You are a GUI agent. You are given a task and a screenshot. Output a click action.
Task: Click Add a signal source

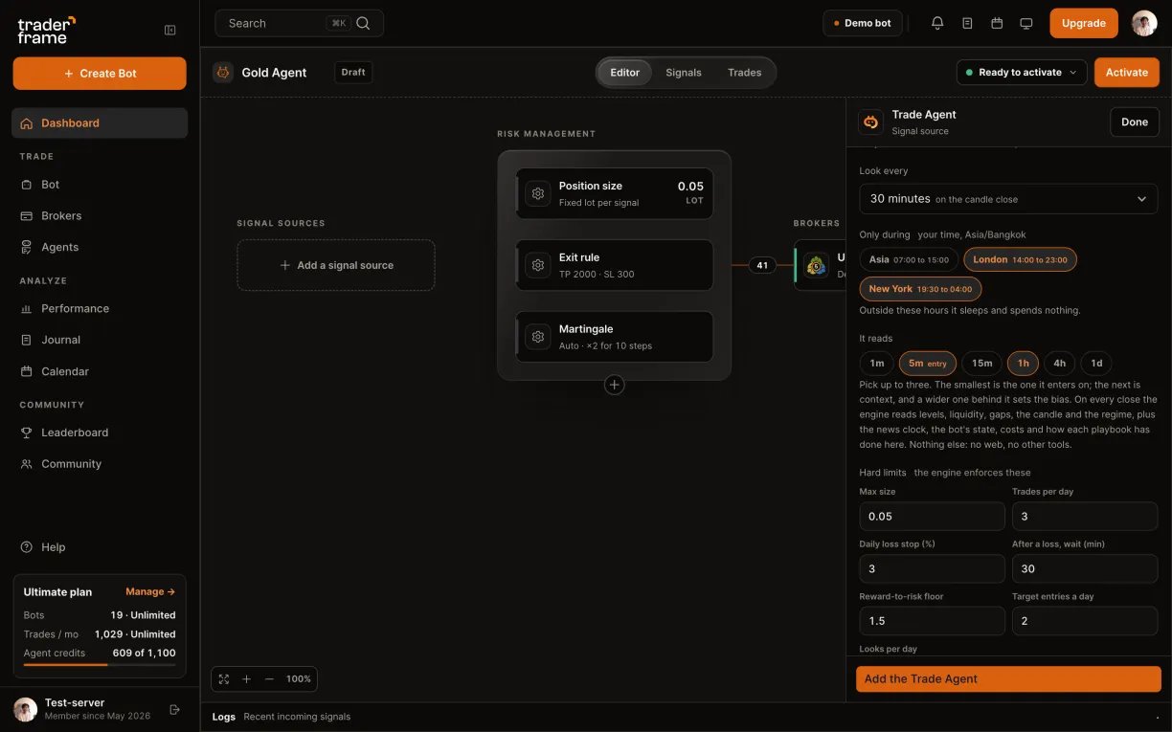[x=336, y=265]
